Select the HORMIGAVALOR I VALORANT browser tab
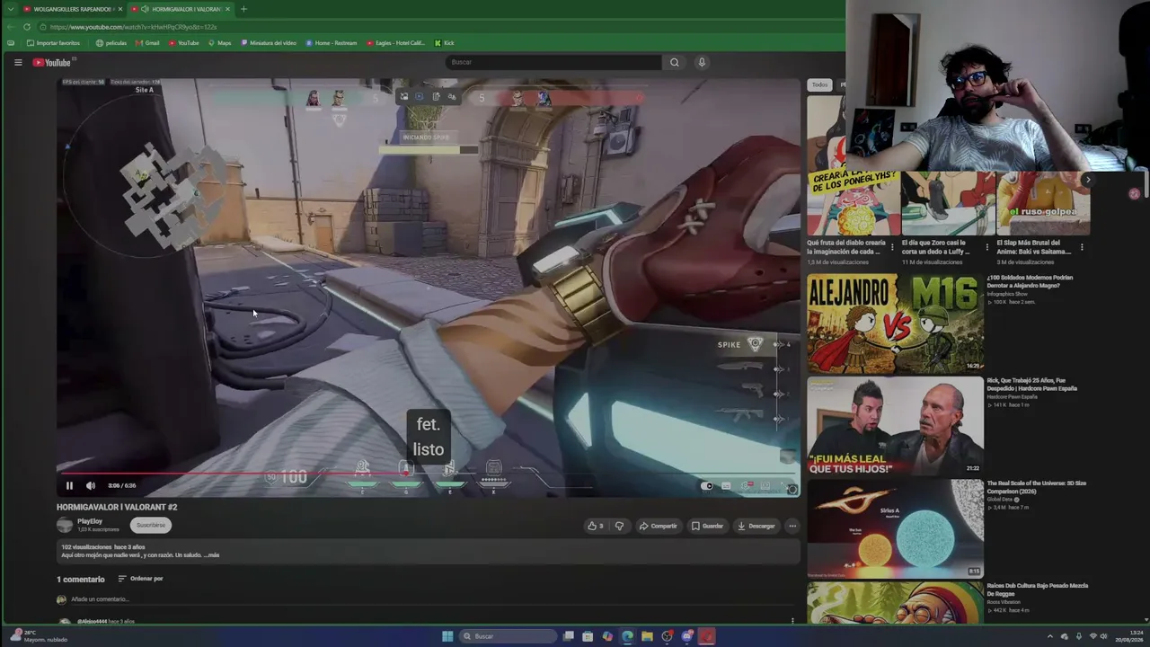The height and width of the screenshot is (647, 1150). tap(180, 9)
